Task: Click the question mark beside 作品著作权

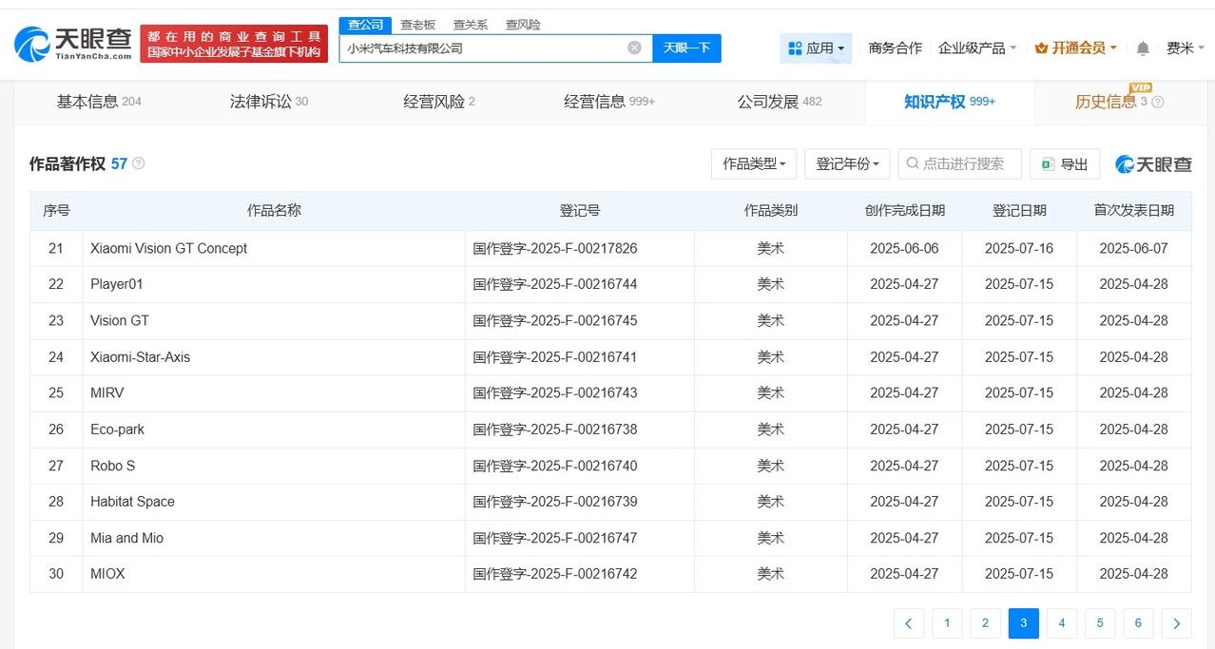Action: point(137,163)
